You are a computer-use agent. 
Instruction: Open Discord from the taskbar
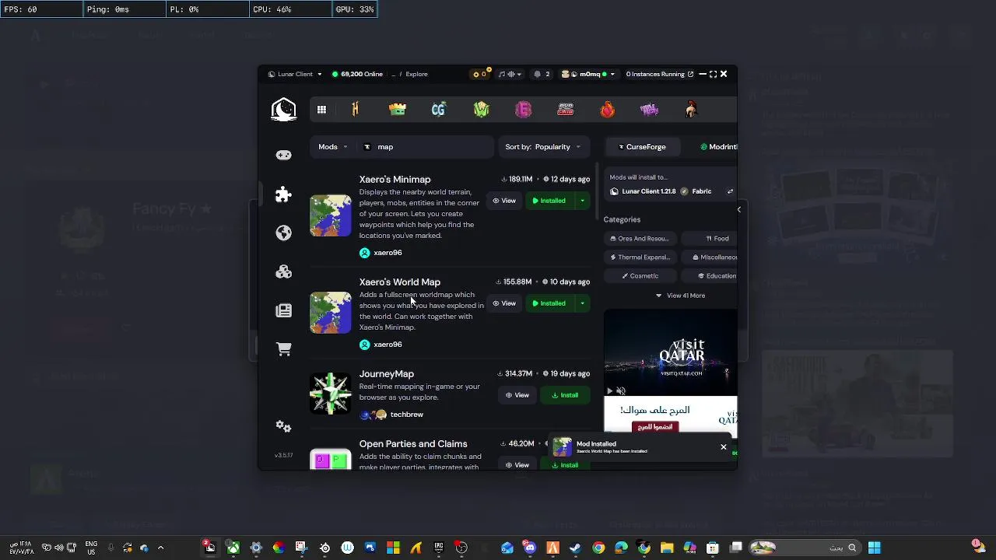530,548
